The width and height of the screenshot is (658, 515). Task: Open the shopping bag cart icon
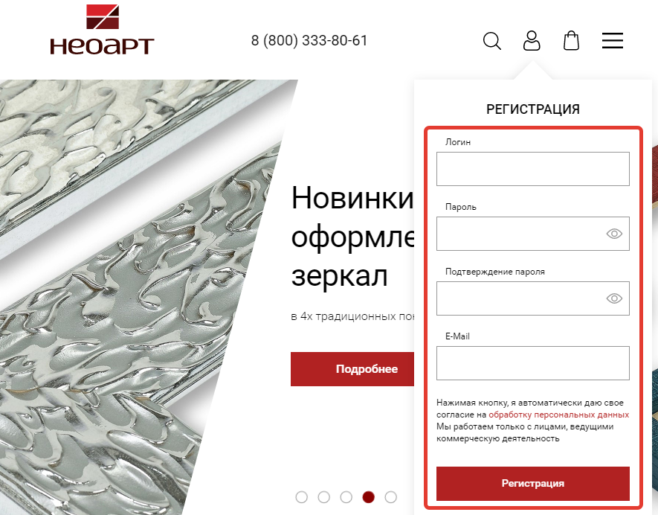571,41
